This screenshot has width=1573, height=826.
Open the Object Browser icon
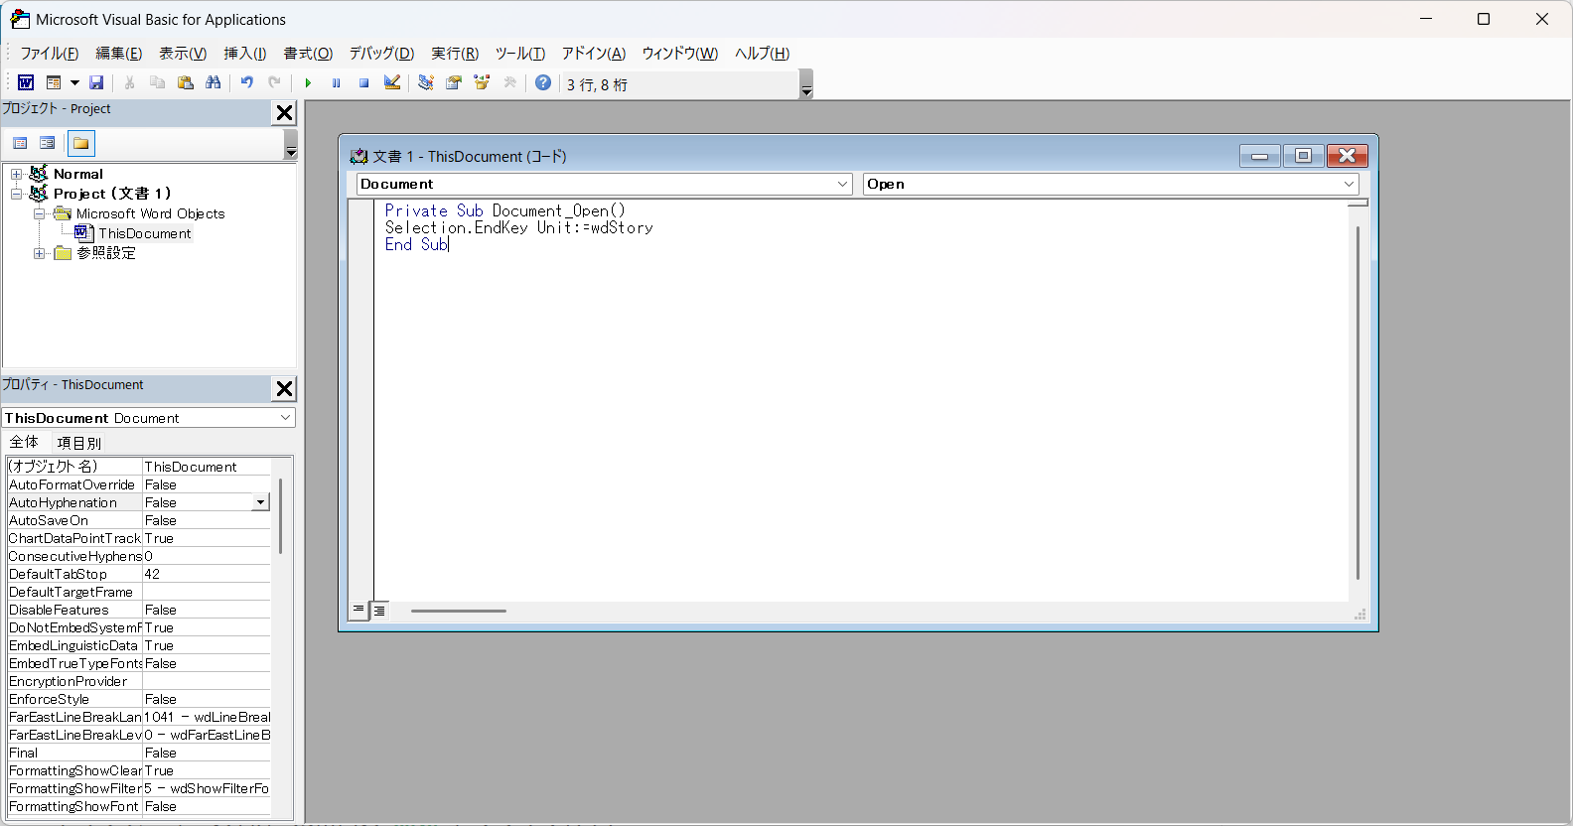pyautogui.click(x=482, y=83)
